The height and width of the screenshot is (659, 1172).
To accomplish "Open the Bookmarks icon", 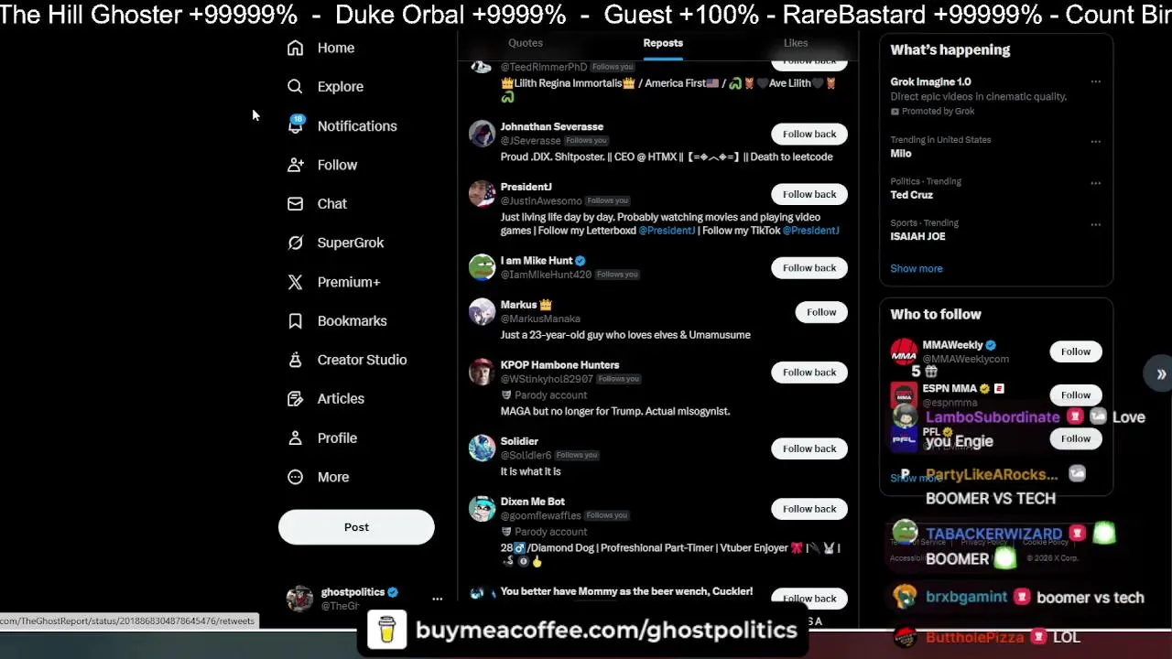I will (x=295, y=320).
